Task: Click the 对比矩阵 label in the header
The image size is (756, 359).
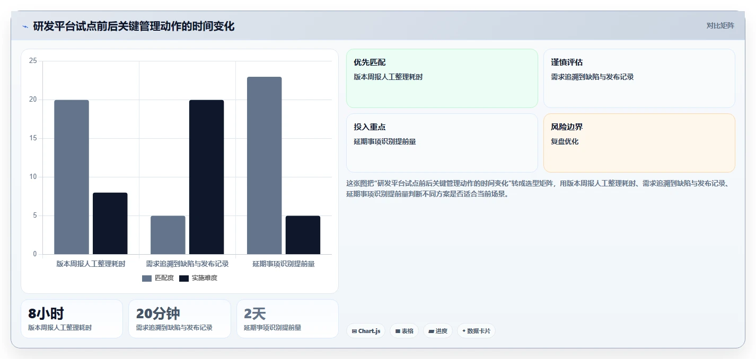Action: 720,25
